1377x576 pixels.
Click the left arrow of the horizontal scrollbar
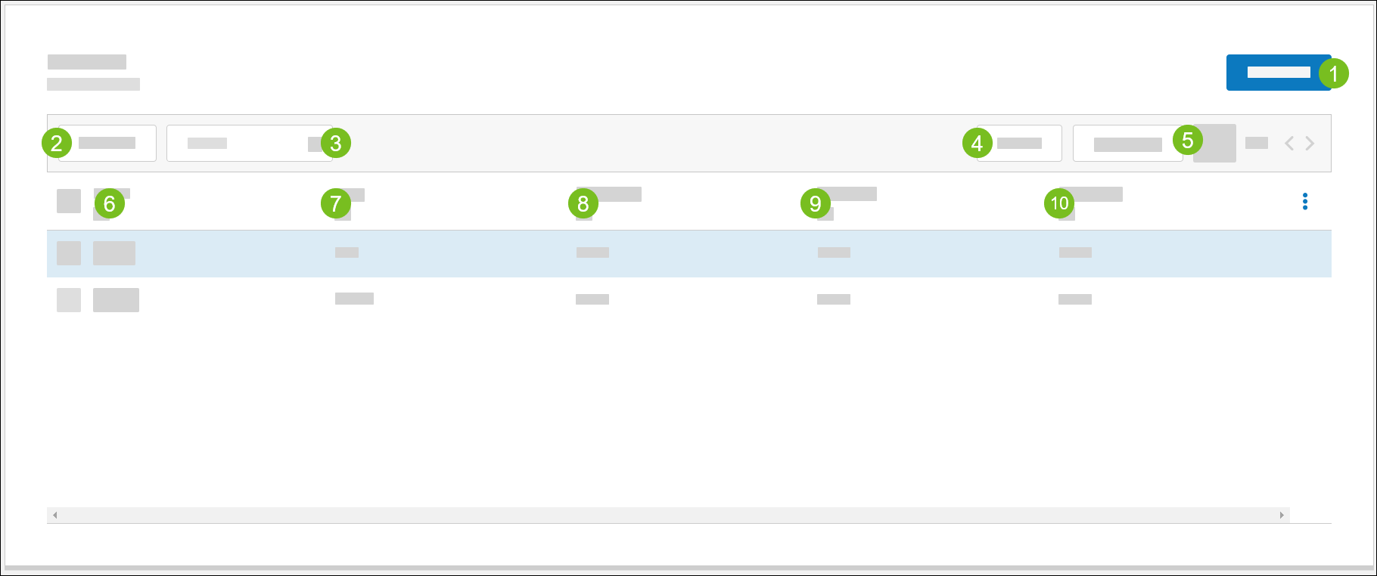[54, 515]
